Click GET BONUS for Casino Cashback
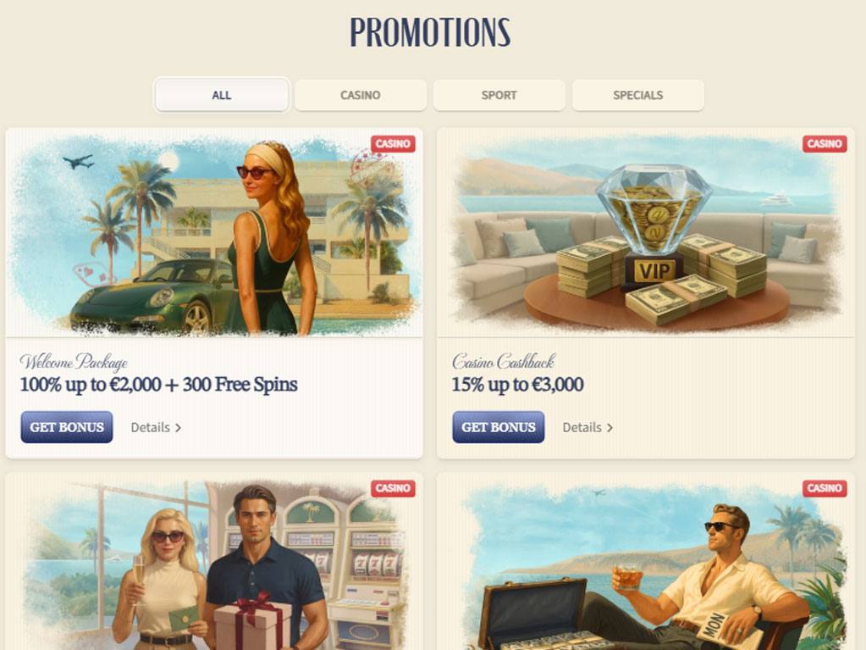This screenshot has height=650, width=866. pyautogui.click(x=498, y=427)
